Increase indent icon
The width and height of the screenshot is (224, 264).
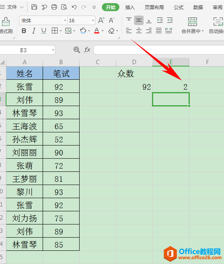pos(170,20)
